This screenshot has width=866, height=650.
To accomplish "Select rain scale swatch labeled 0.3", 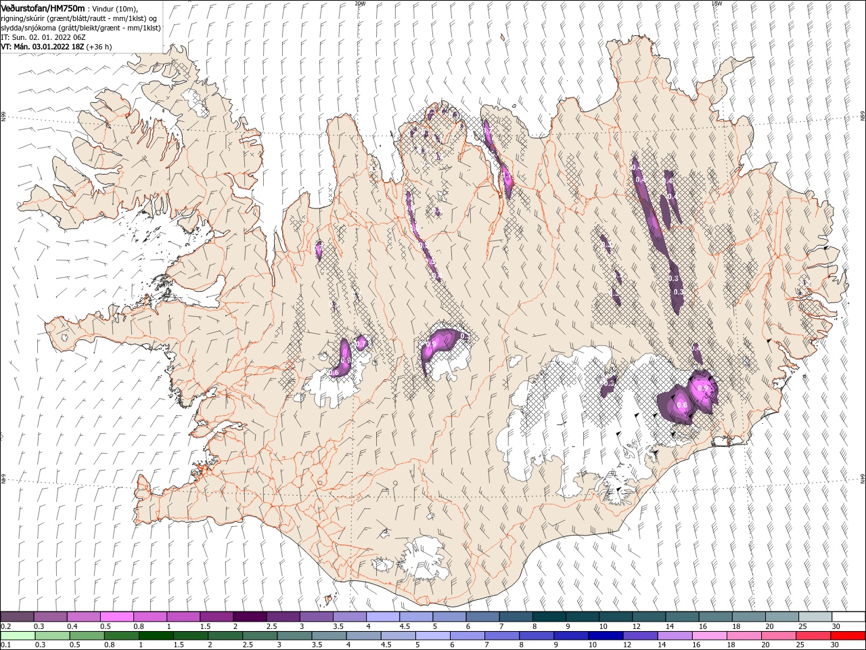I will (52, 636).
